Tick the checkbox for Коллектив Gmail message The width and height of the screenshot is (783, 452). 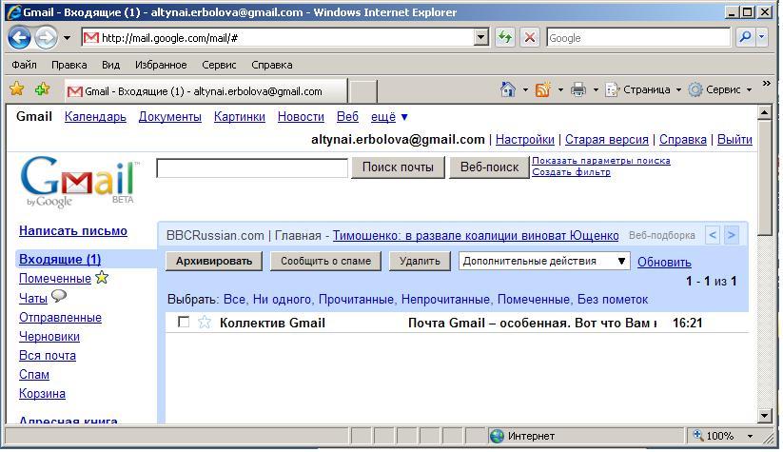coord(184,323)
